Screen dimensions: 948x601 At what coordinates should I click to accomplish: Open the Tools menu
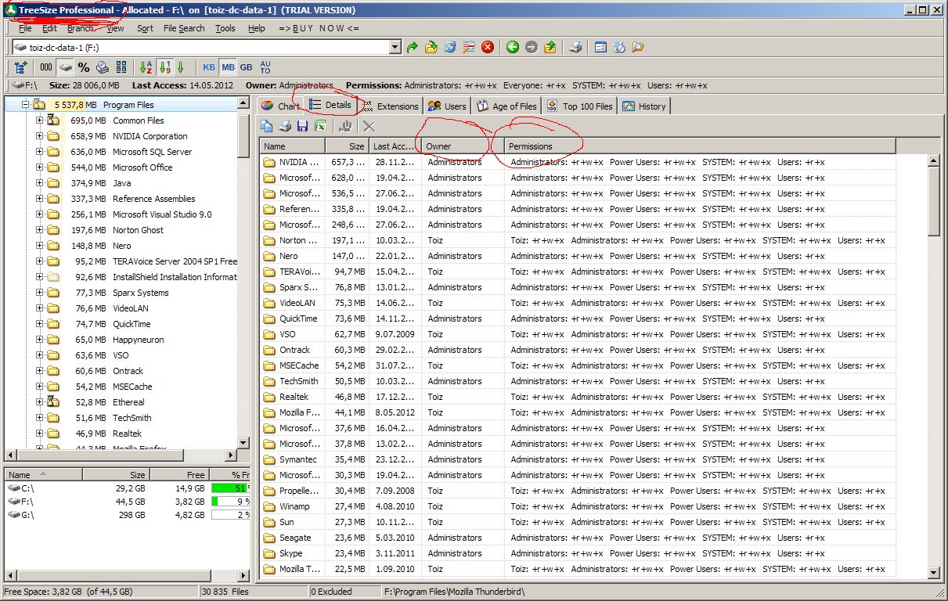tap(225, 28)
